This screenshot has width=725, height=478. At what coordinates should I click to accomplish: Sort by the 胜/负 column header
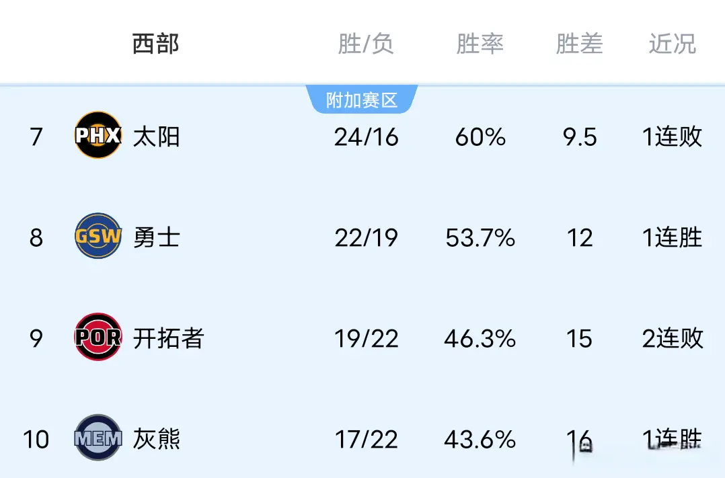pos(366,44)
